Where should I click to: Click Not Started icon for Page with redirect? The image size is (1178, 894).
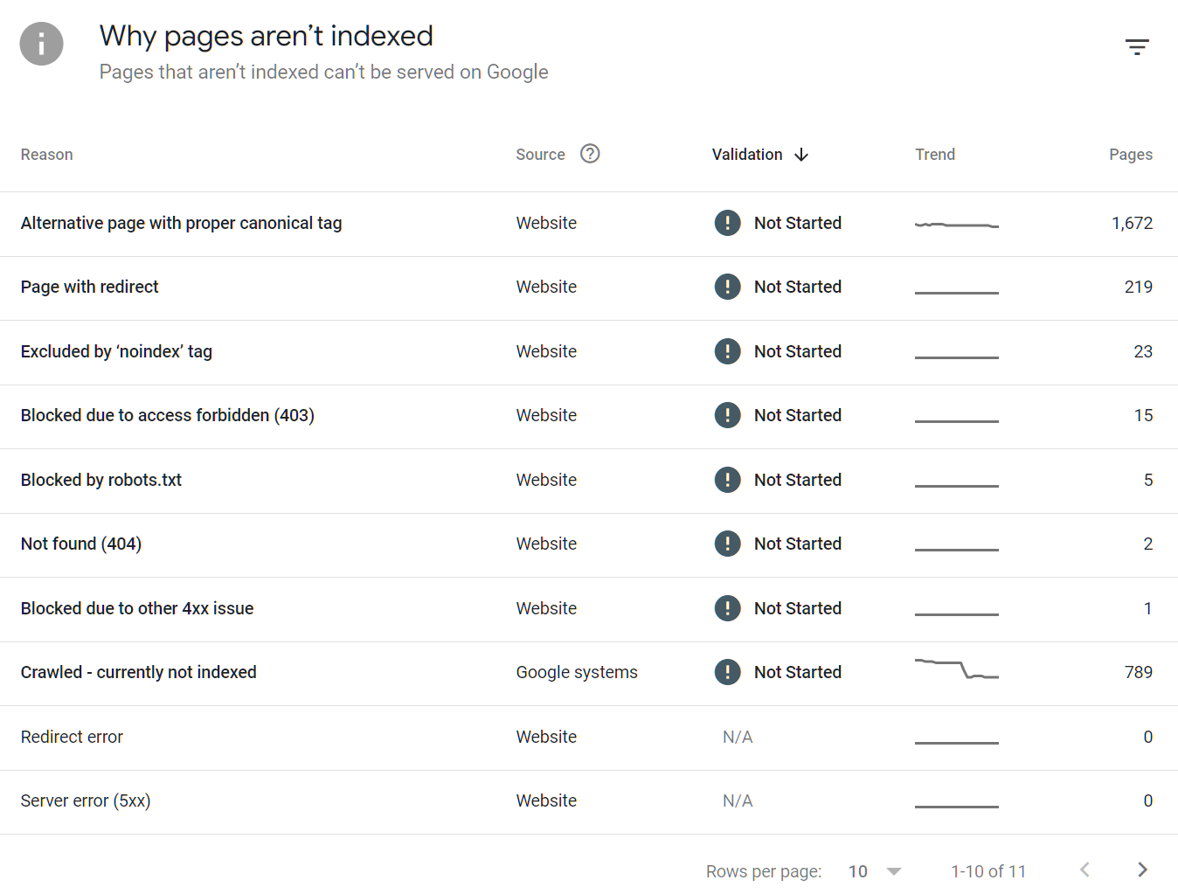pyautogui.click(x=727, y=287)
